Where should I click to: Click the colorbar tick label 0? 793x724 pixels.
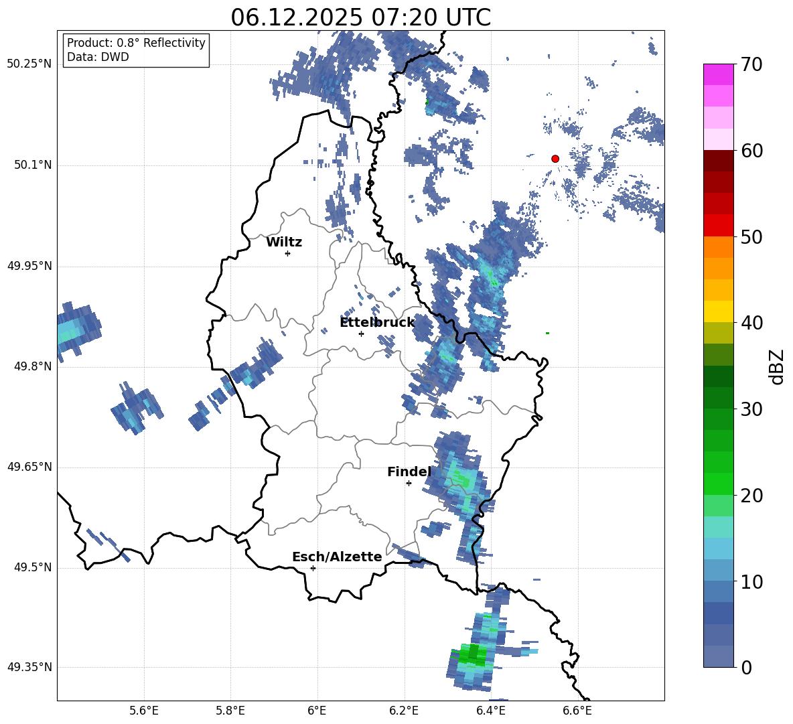746,668
